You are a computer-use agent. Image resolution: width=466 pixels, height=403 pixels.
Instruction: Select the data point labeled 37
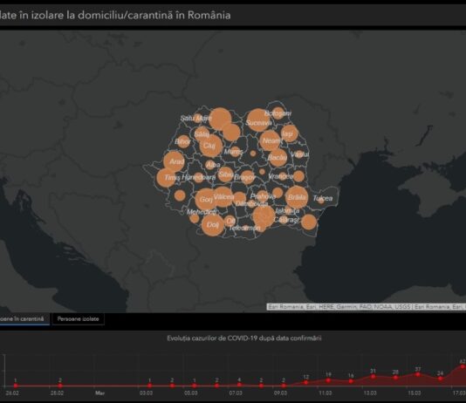click(418, 374)
